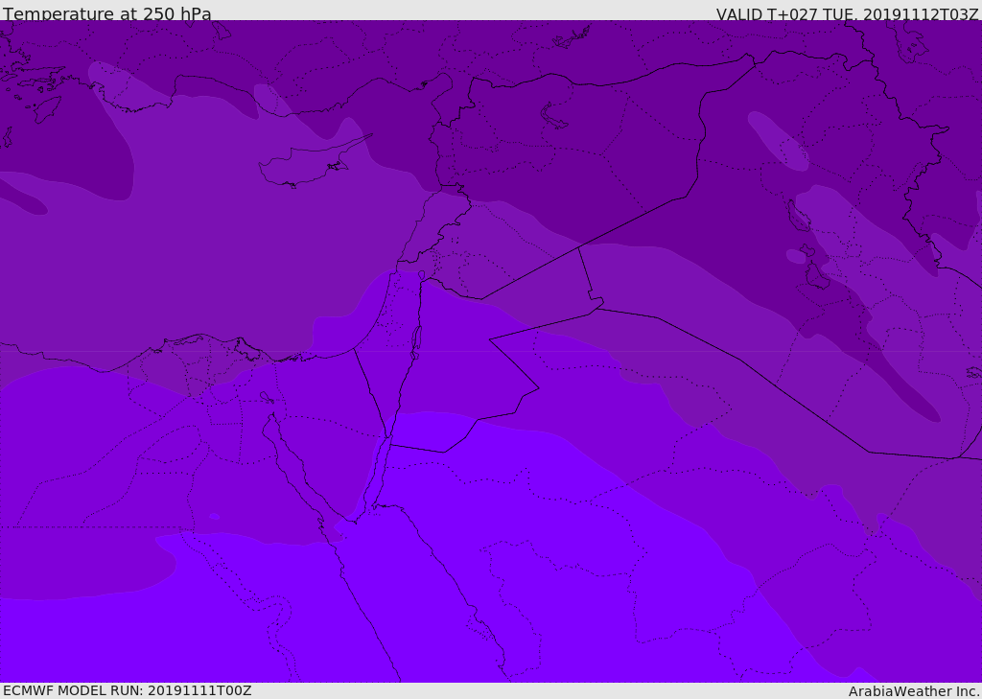The height and width of the screenshot is (699, 982).
Task: Click the Syria-Jordan-Iraq border junction
Action: click(x=578, y=248)
